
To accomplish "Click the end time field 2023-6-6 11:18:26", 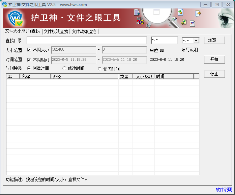I will [x=124, y=60].
